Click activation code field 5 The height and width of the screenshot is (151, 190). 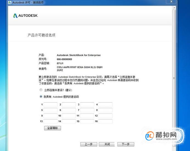pos(50,110)
